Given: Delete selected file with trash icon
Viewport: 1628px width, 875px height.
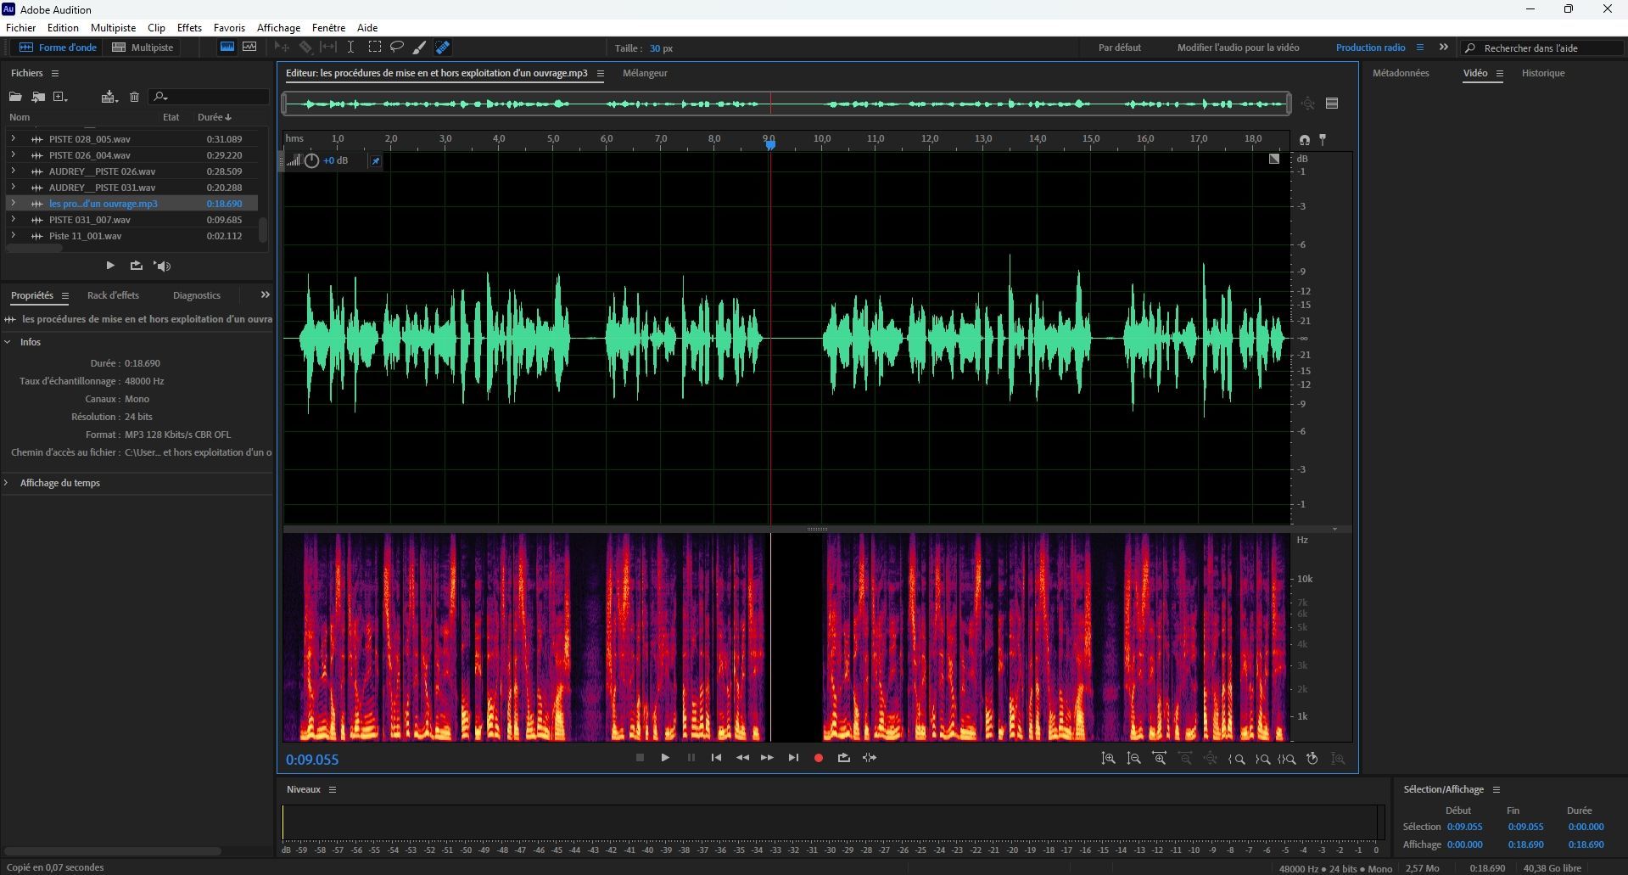Looking at the screenshot, I should 134,97.
